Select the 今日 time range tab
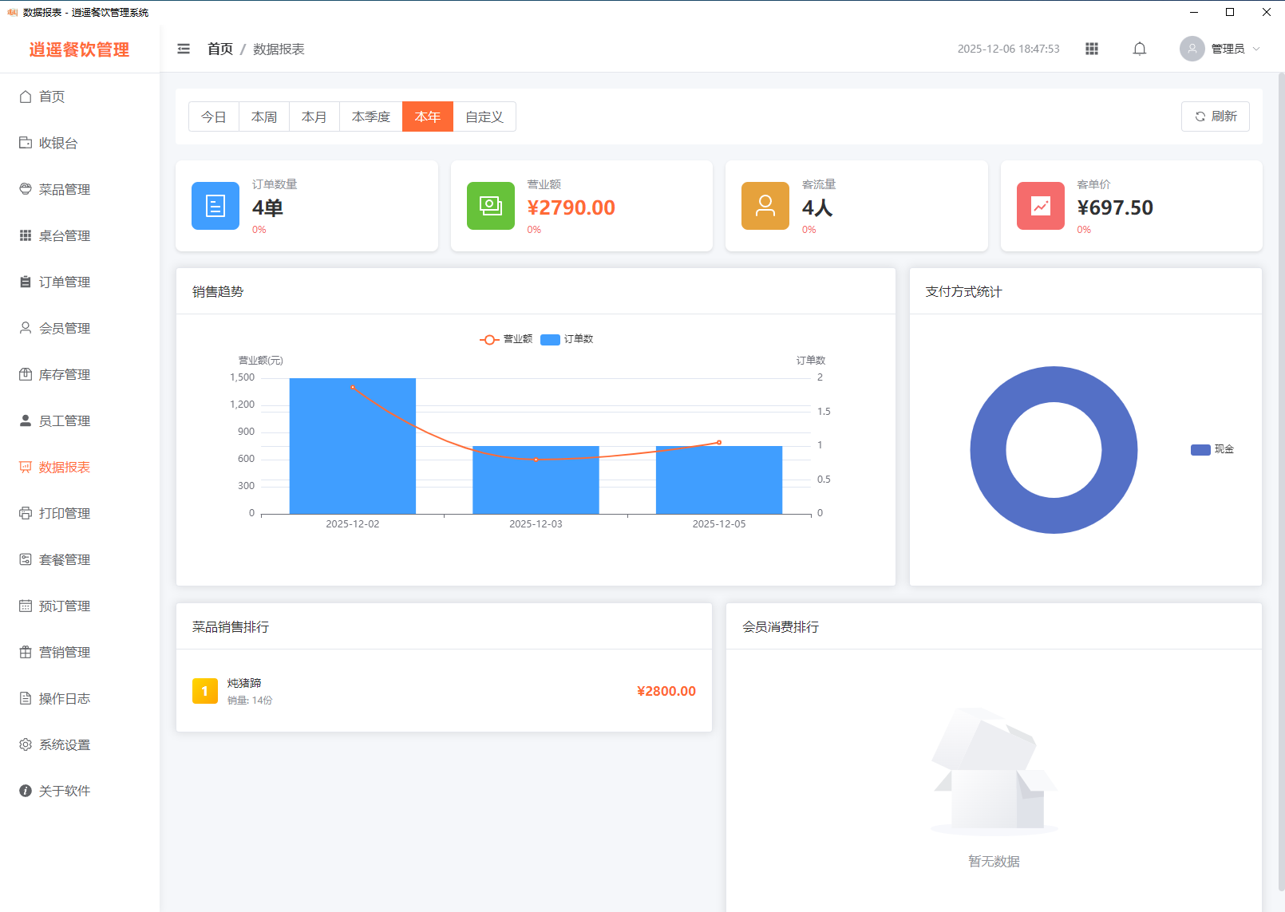 coord(214,116)
